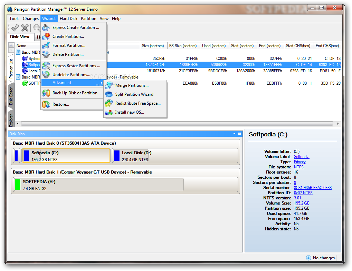Image resolution: width=352 pixels, height=271 pixels.
Task: Click the Restore icon in Wizards menu
Action: (46, 104)
